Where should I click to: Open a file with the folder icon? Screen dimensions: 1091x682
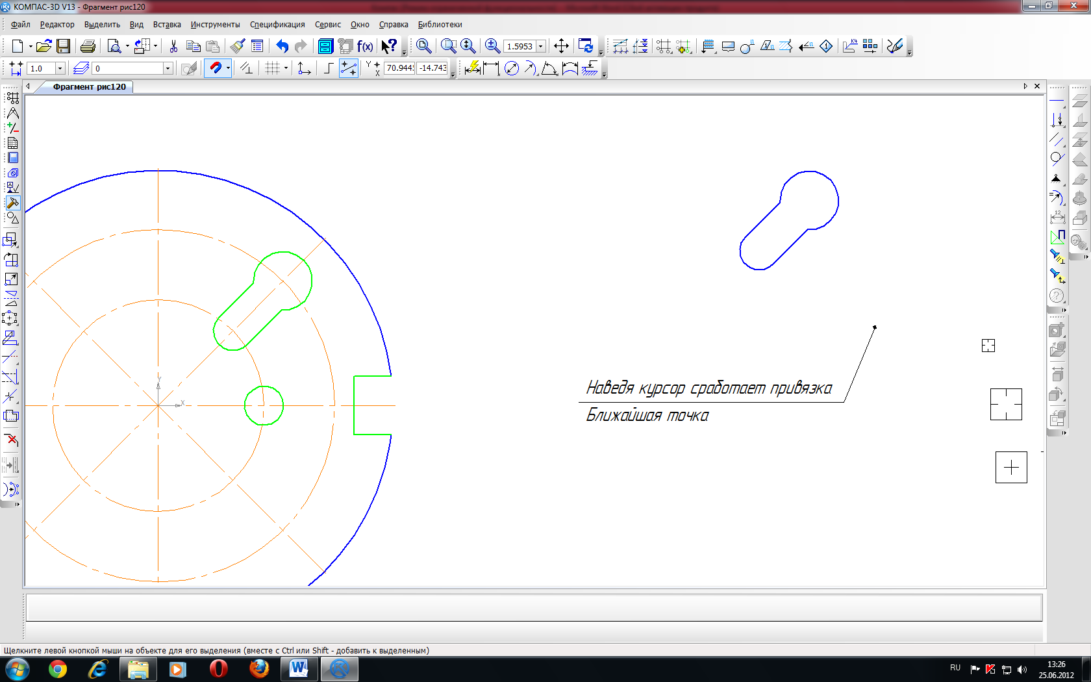pyautogui.click(x=44, y=46)
